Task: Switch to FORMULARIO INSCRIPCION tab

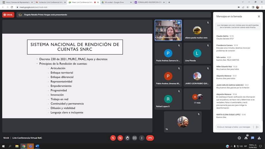Action: coord(148,2)
